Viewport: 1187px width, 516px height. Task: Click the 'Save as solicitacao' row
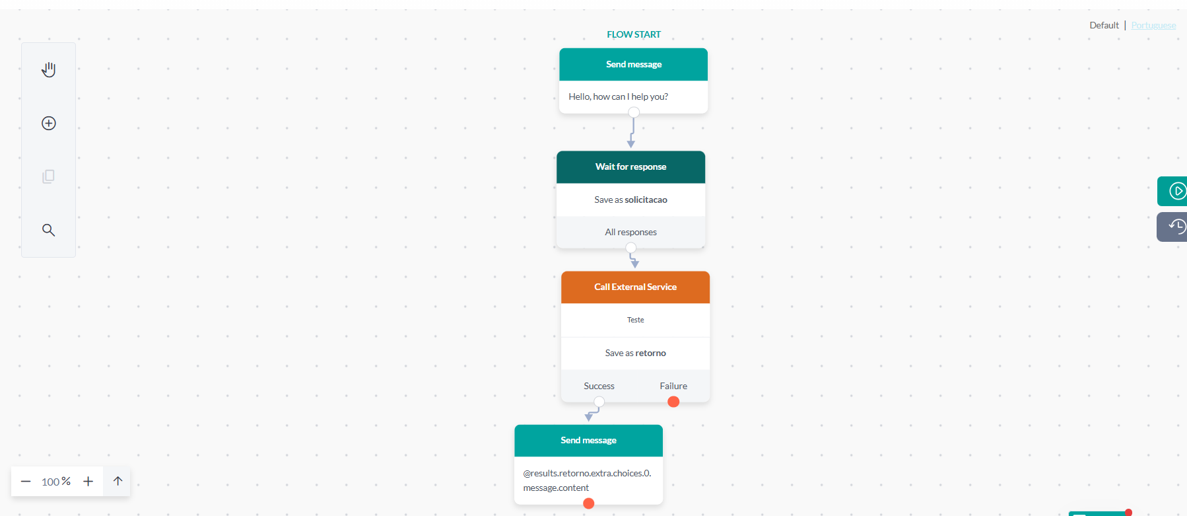tap(630, 200)
